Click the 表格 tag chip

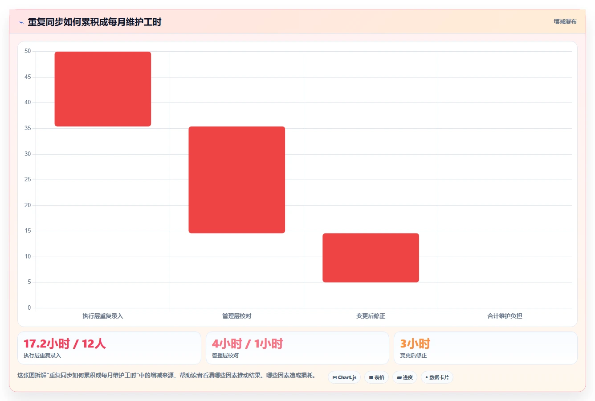[x=376, y=377]
